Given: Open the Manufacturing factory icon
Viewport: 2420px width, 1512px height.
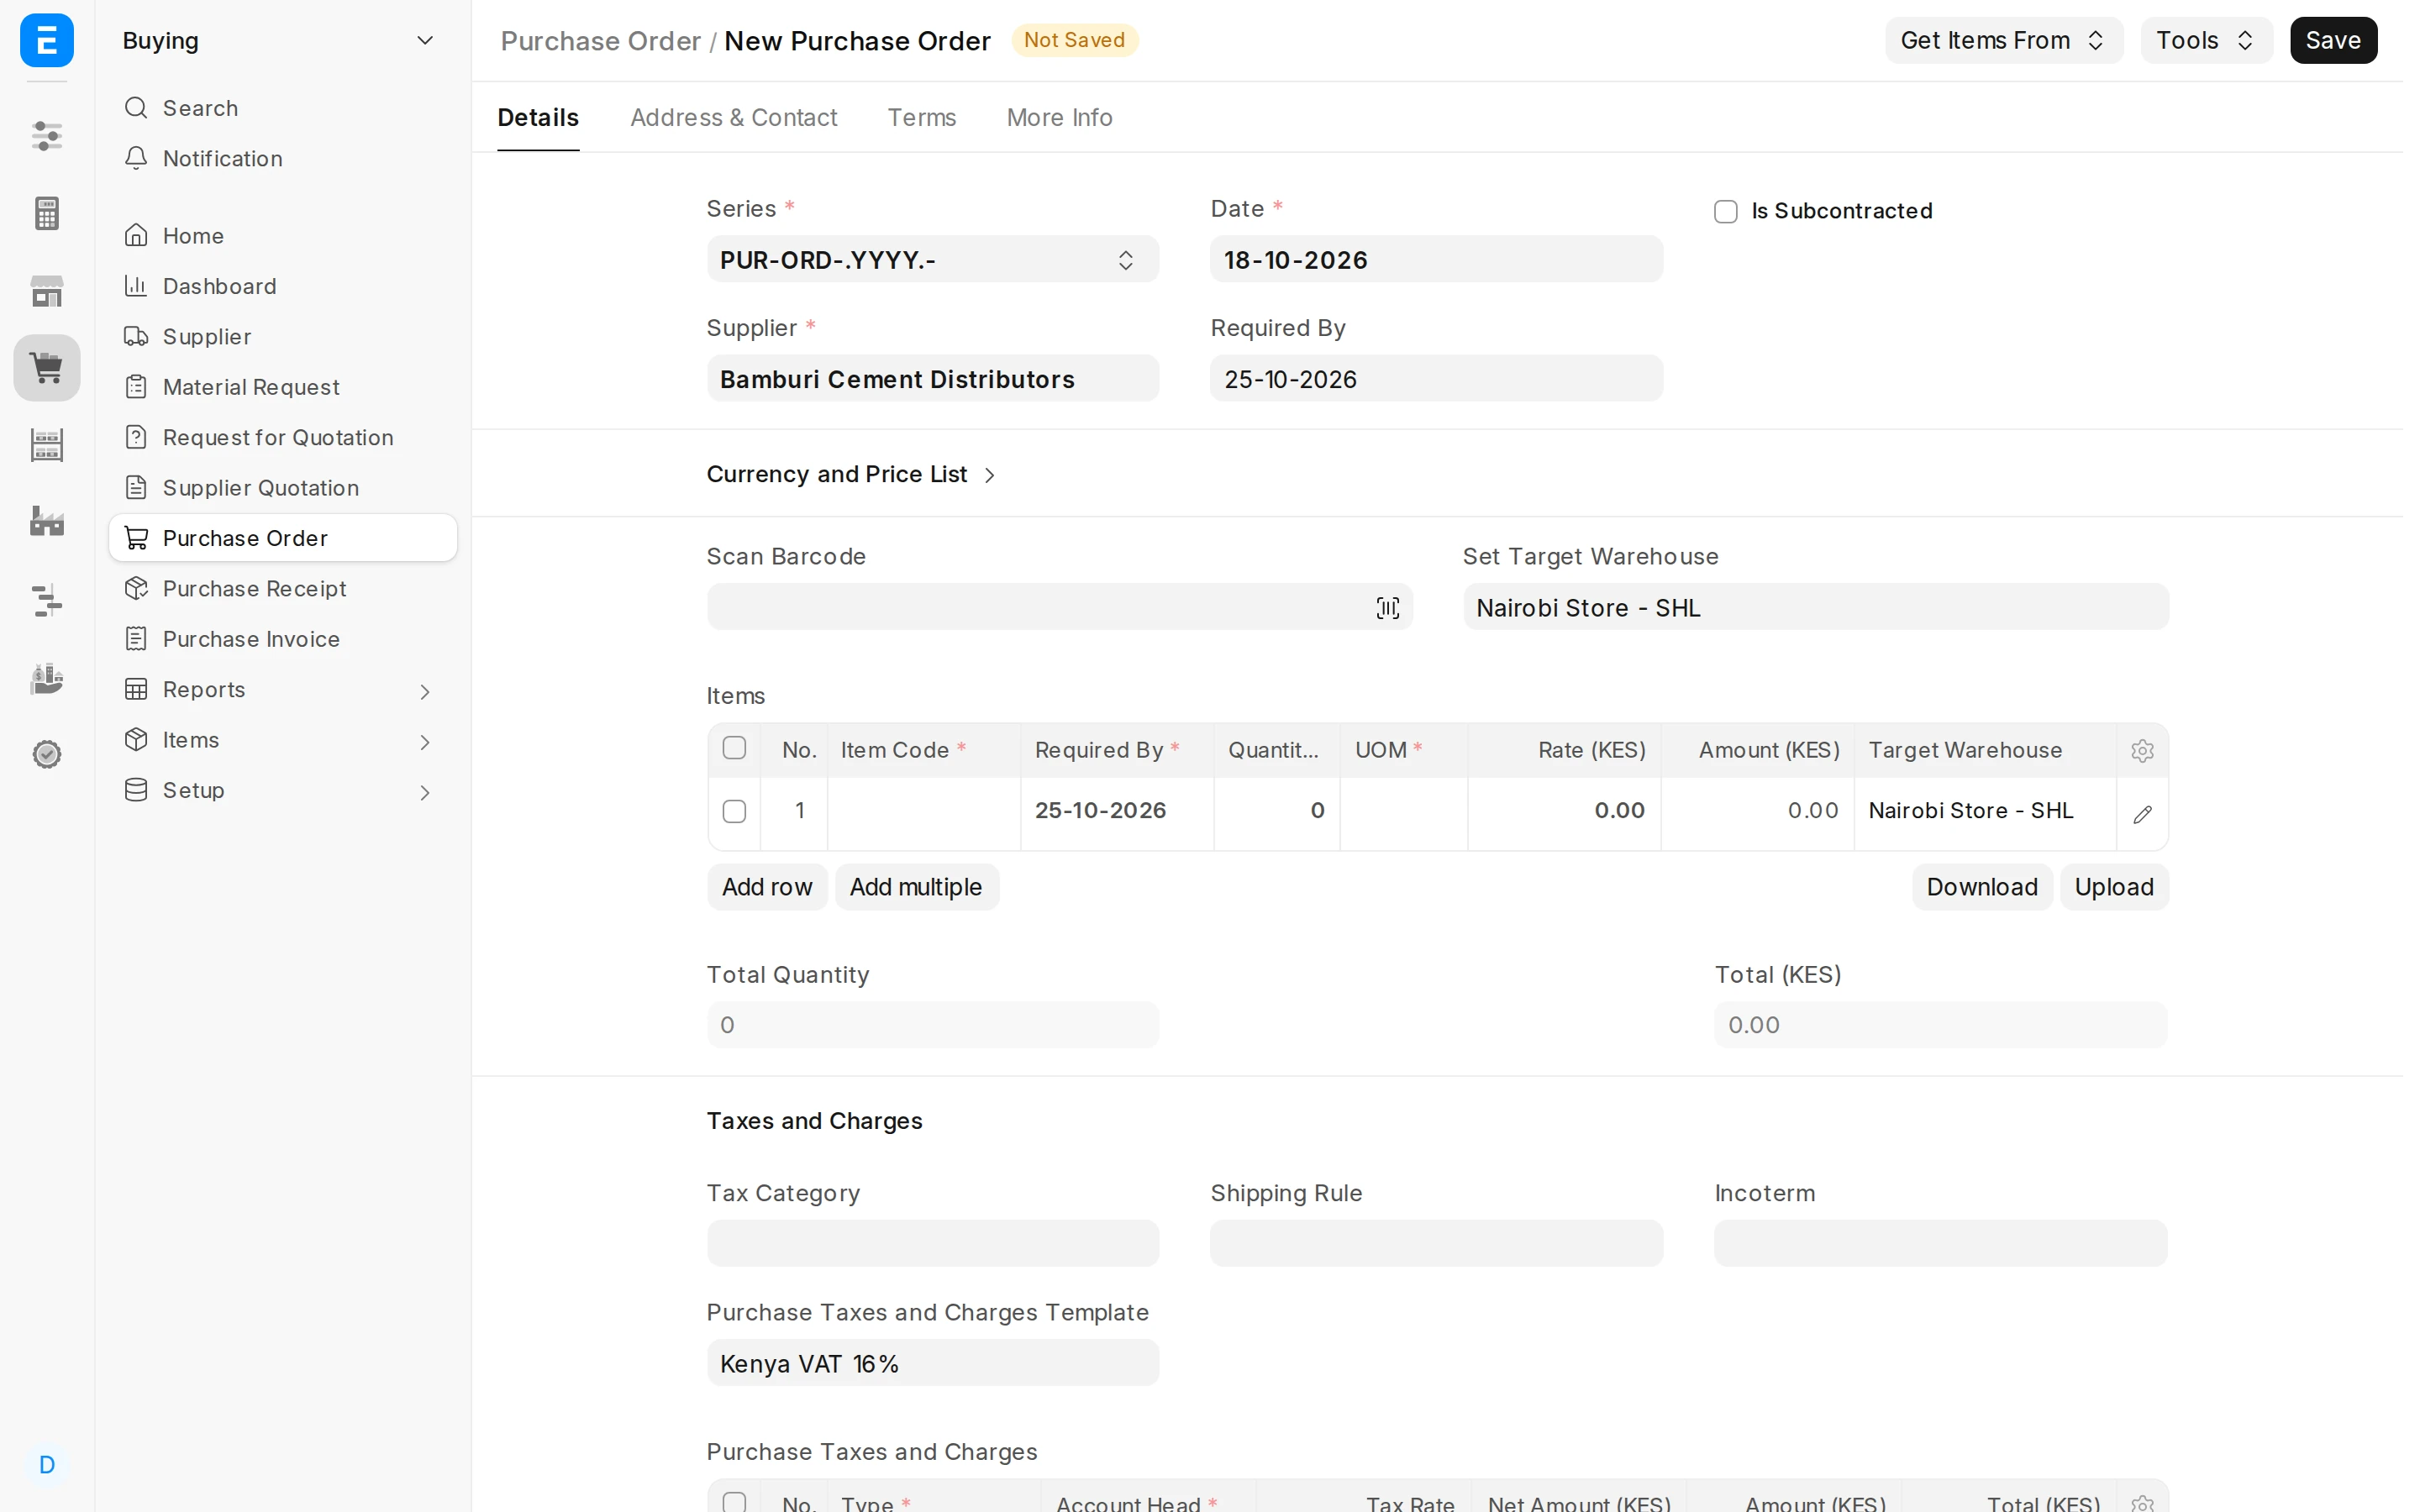Looking at the screenshot, I should coord(47,521).
